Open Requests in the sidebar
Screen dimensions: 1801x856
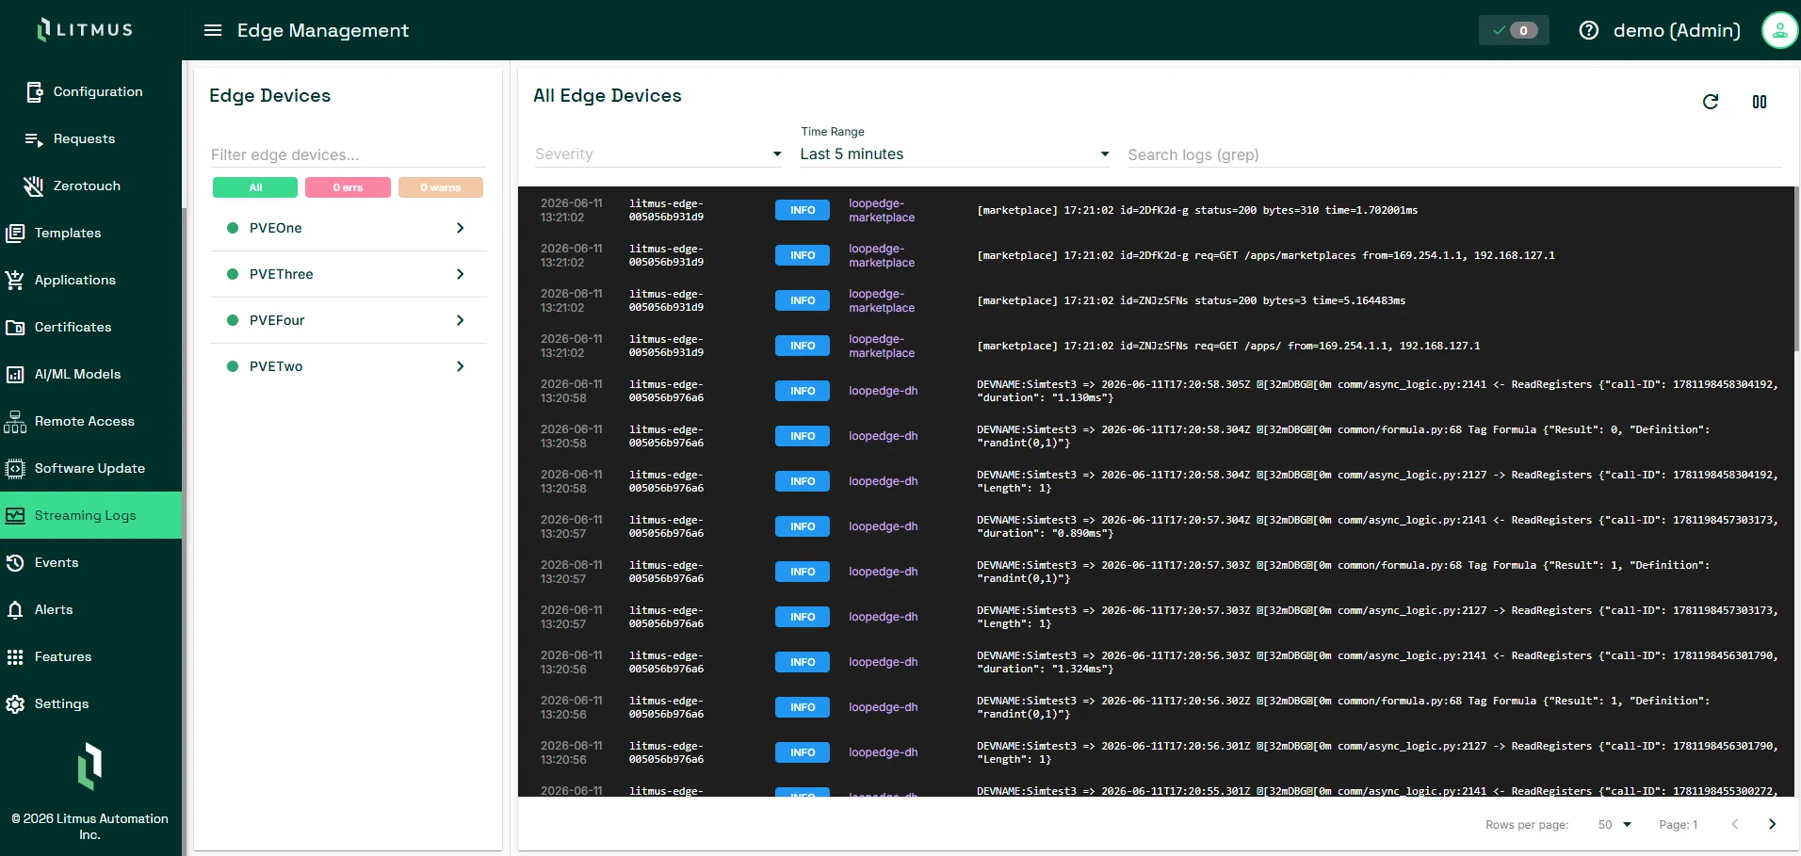tap(84, 138)
